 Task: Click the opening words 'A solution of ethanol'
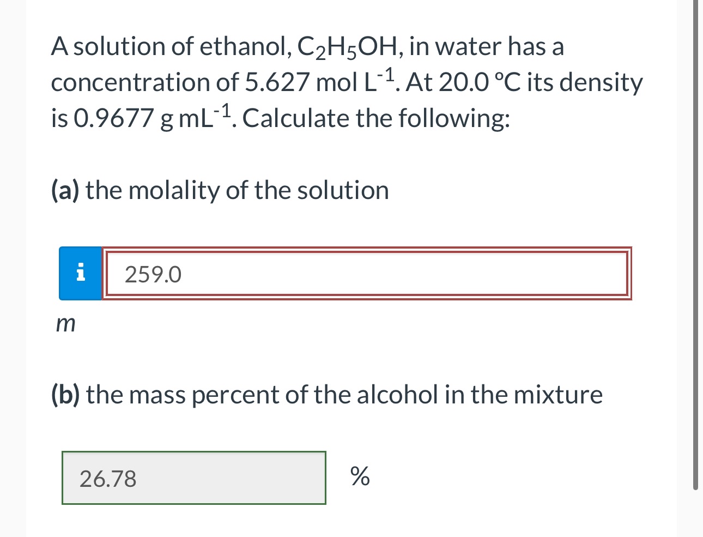pyautogui.click(x=169, y=47)
